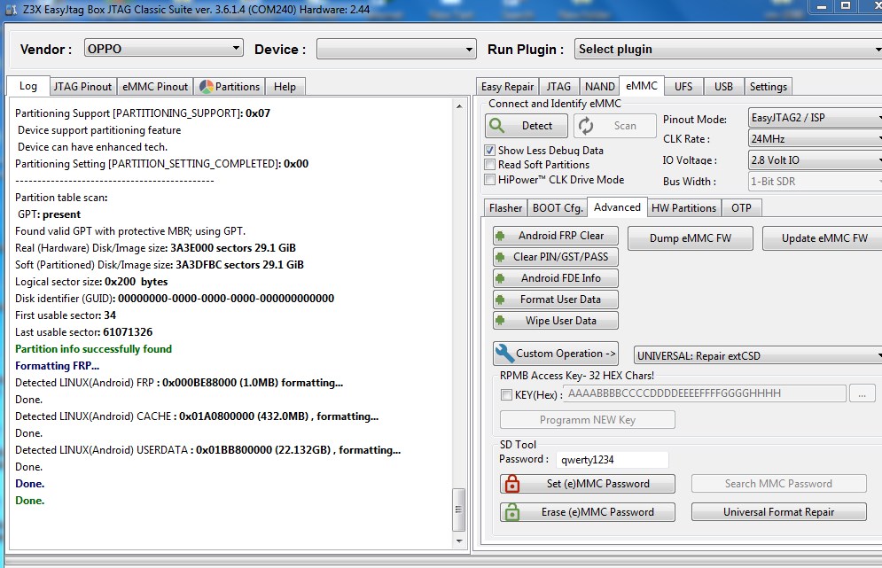Image resolution: width=882 pixels, height=568 pixels.
Task: Open the CLK Rate 24MHz dropdown
Action: click(815, 138)
